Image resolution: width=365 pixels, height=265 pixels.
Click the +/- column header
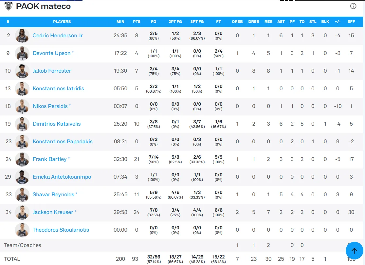point(338,22)
